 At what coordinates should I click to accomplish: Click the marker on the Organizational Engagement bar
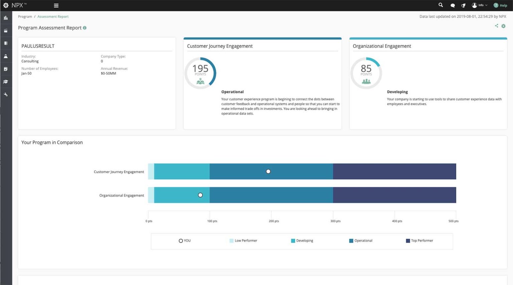pyautogui.click(x=200, y=195)
